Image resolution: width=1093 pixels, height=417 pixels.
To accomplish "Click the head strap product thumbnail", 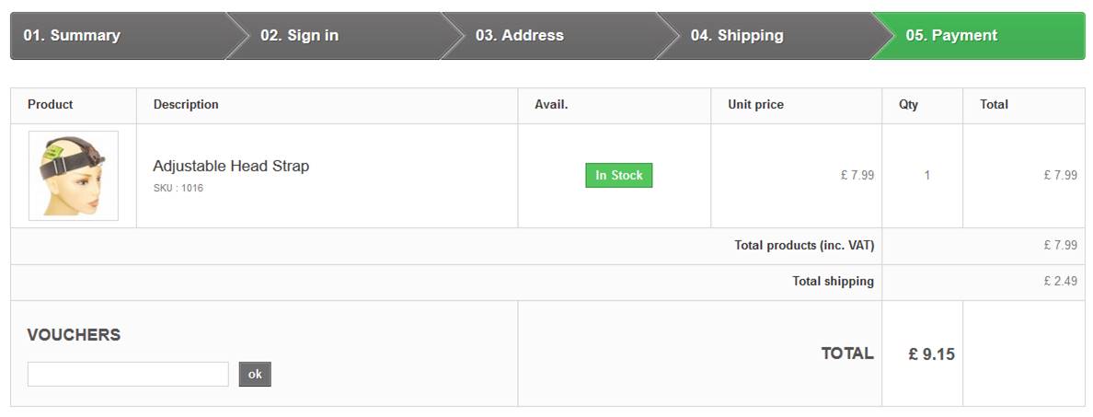I will click(x=74, y=176).
